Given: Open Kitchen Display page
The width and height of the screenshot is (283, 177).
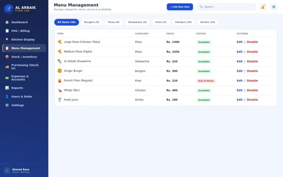Looking at the screenshot, I should 24,39.
